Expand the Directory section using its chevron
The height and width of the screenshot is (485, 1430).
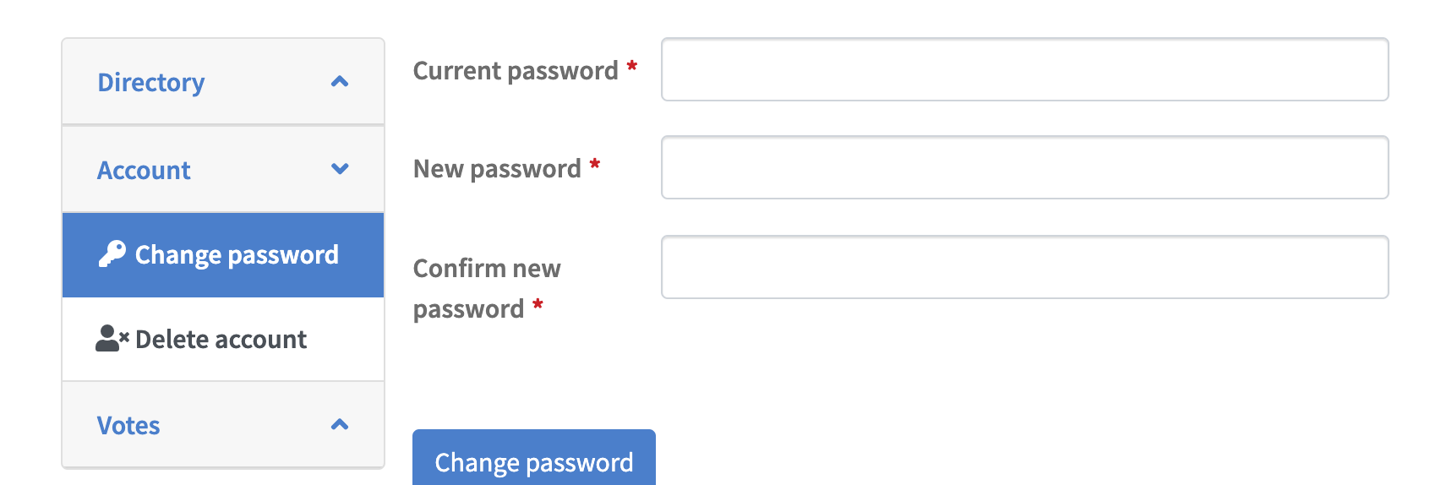point(340,82)
